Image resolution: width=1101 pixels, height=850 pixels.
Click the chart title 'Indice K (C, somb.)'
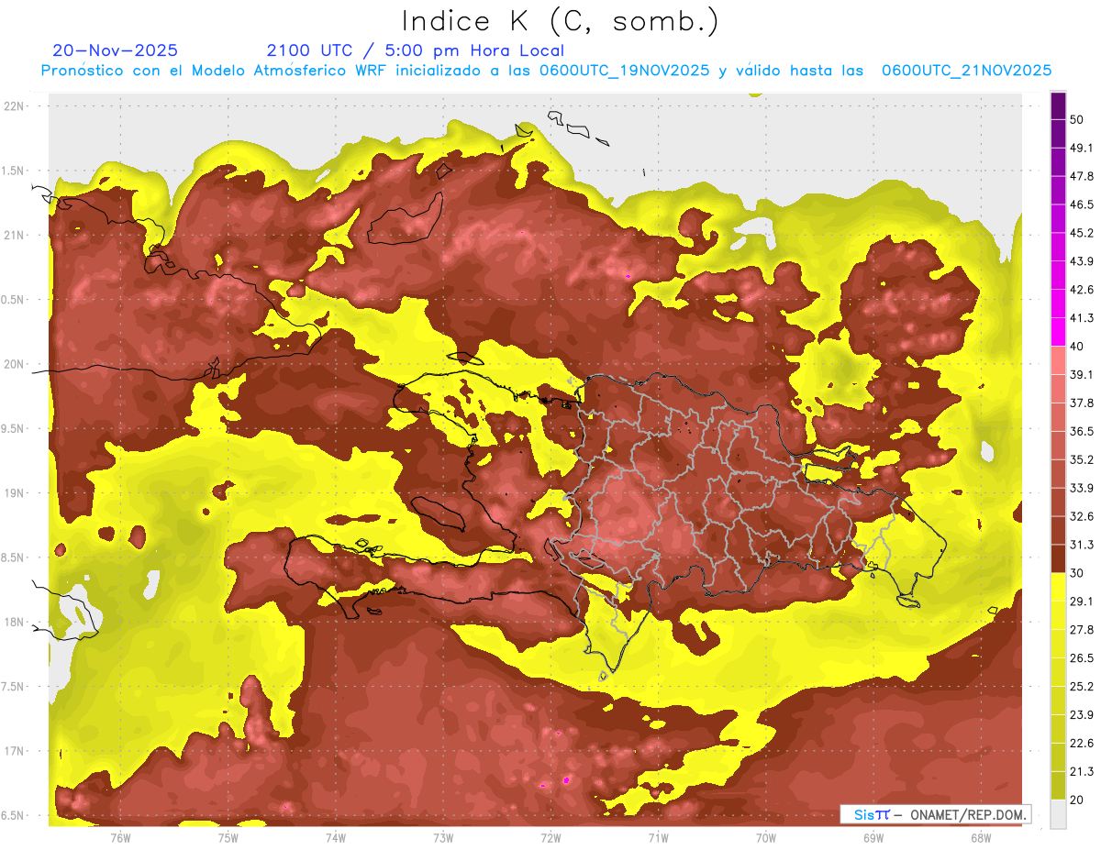(561, 21)
